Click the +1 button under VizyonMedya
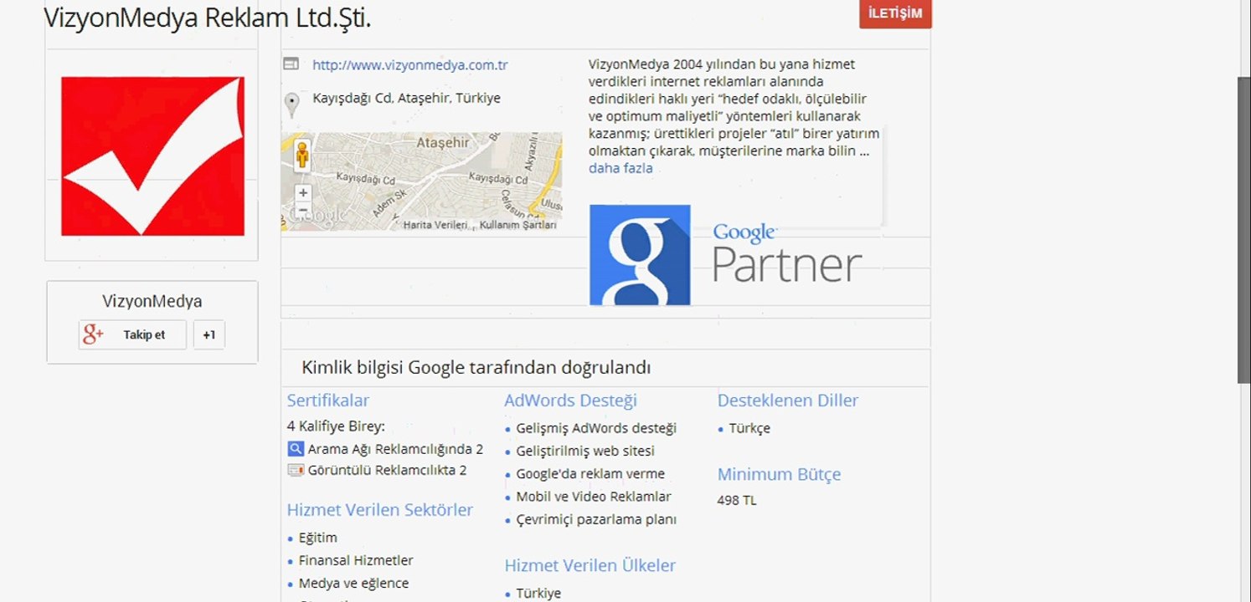1251x602 pixels. coord(209,334)
